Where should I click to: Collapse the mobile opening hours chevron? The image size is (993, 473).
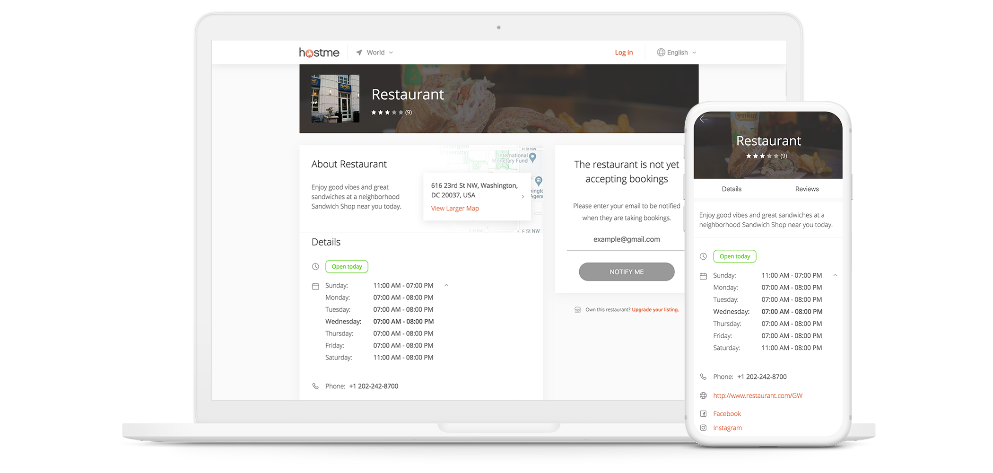(835, 275)
